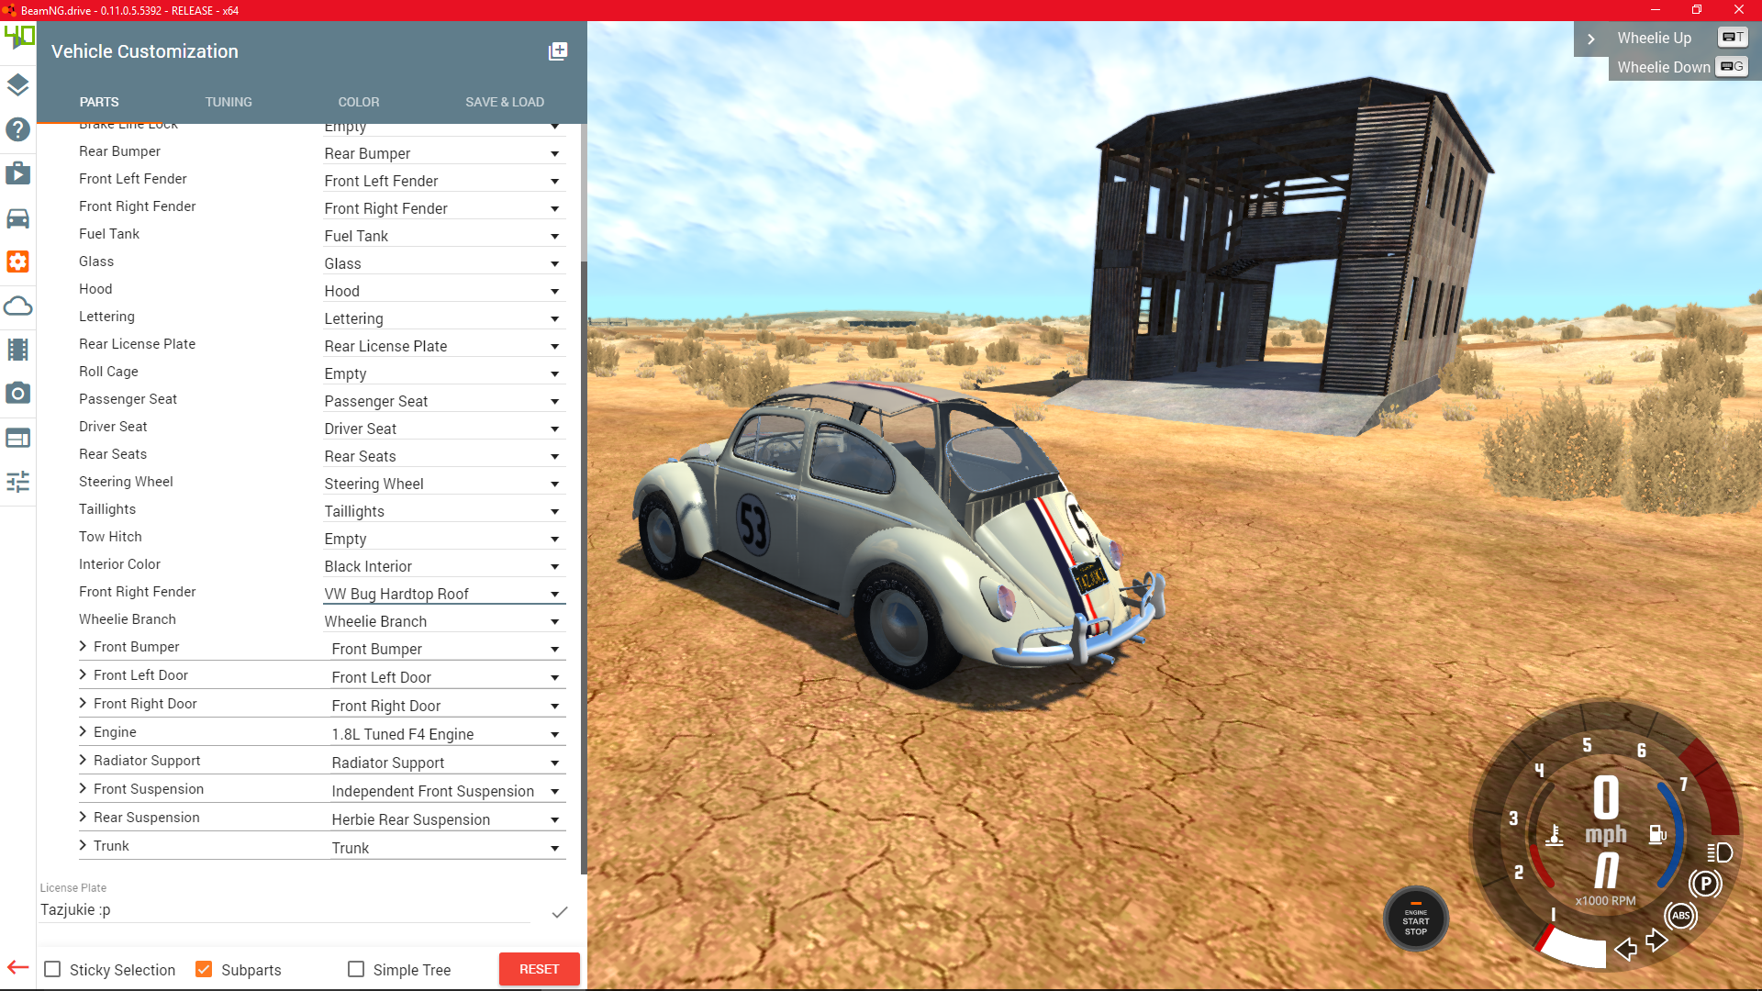
Task: Click the cloud icon in sidebar
Action: (x=17, y=306)
